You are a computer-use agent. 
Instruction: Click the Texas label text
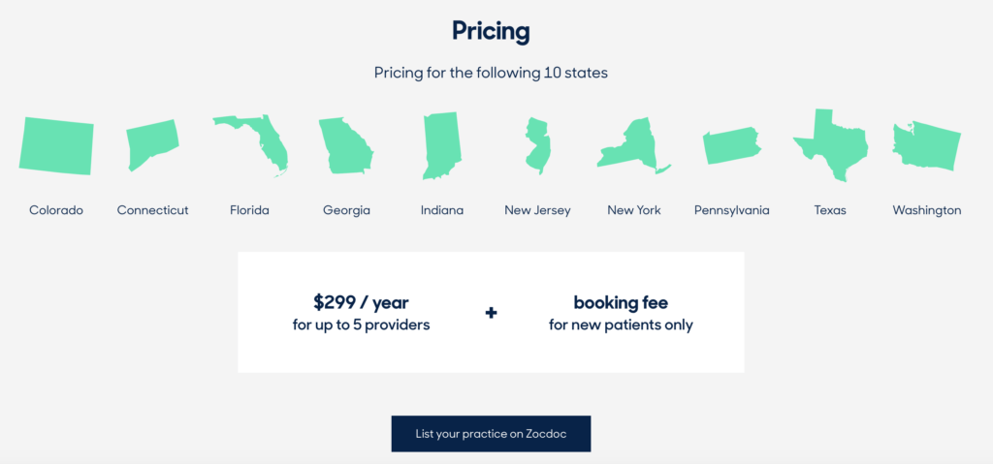(x=830, y=209)
